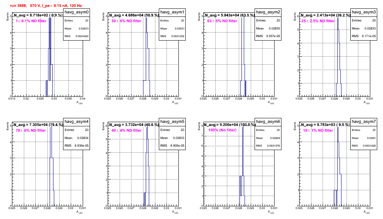Click the Mean value 0.02831
Image resolution: width=383 pixels, height=219 pixels.
[180, 28]
